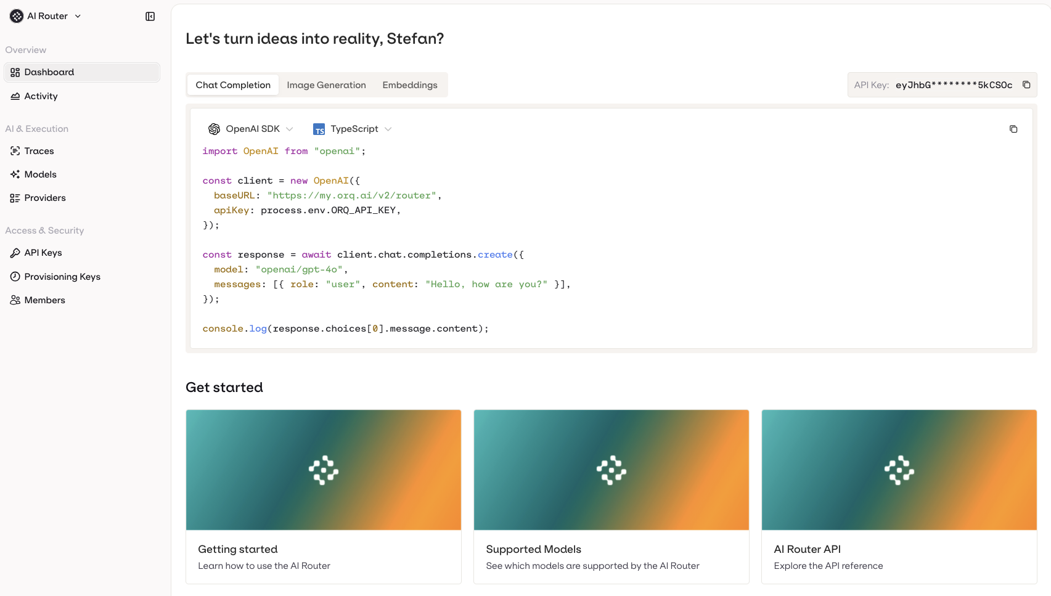Click "Learn how to use the AI Router"
Viewport: 1051px width, 596px height.
coord(264,566)
